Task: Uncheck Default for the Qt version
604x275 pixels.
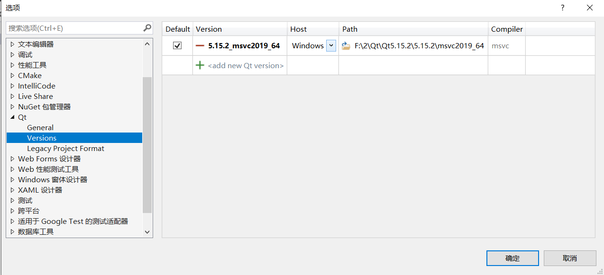Action: pos(177,45)
